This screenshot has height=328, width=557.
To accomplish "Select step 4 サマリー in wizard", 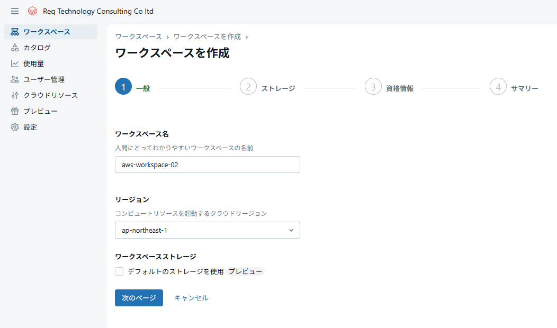I will 498,87.
